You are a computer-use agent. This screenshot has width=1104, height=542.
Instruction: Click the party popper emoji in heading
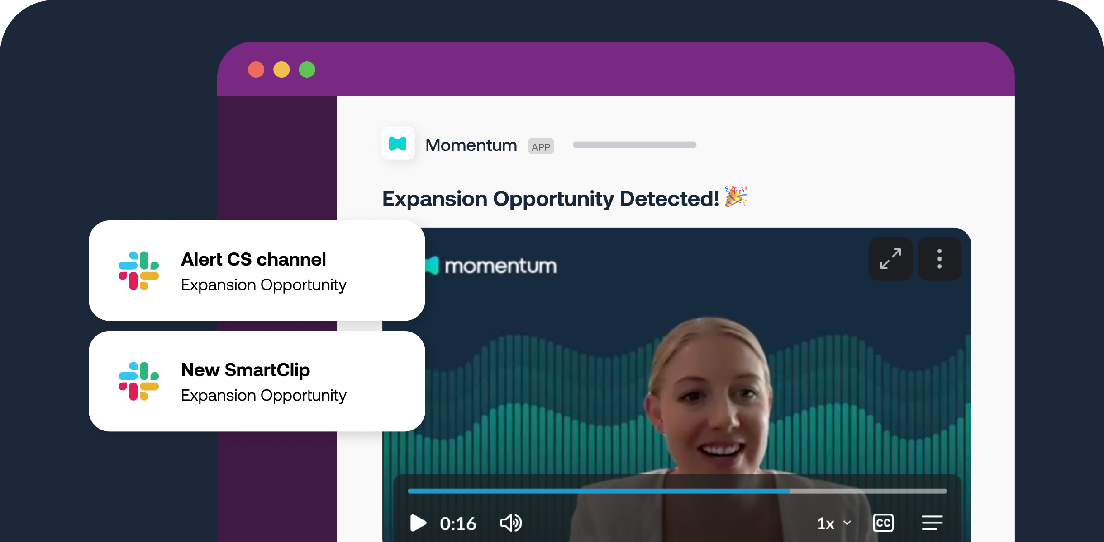[x=736, y=196]
